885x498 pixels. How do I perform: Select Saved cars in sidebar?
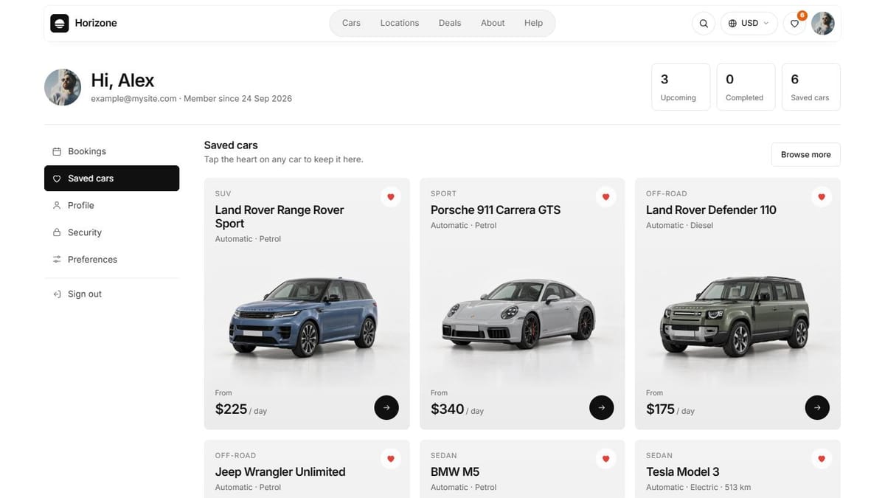click(x=111, y=179)
